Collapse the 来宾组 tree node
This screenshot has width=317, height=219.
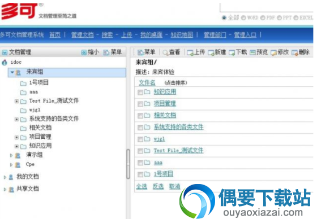tap(12, 72)
